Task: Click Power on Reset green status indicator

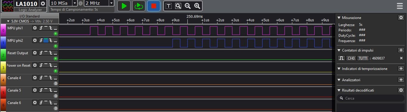Action: [x=55, y=71]
